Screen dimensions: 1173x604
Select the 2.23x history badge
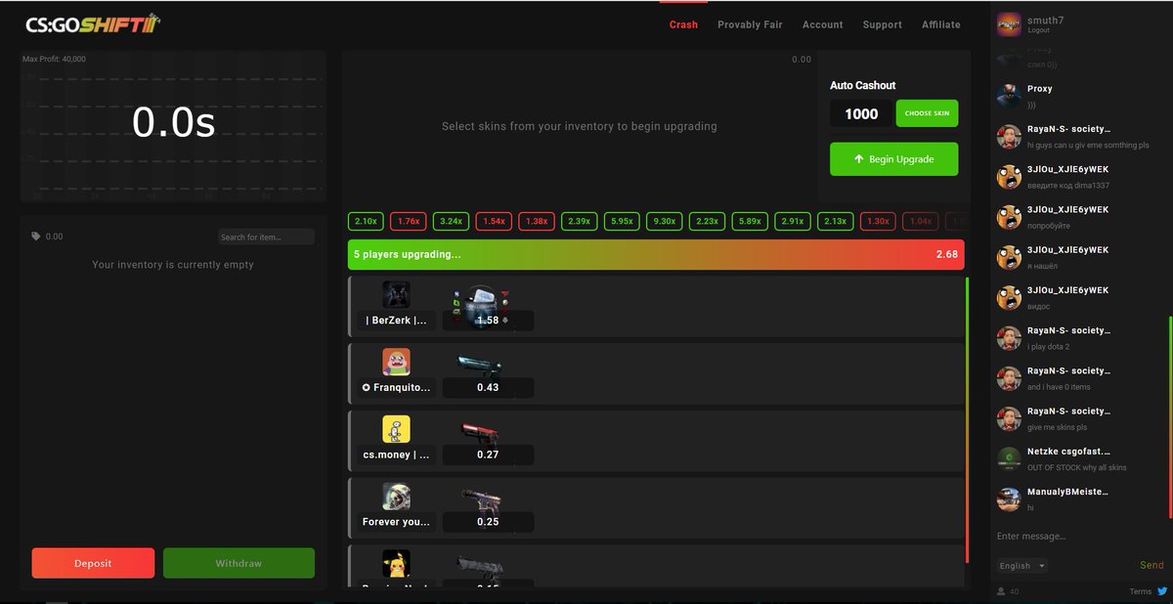pos(707,222)
